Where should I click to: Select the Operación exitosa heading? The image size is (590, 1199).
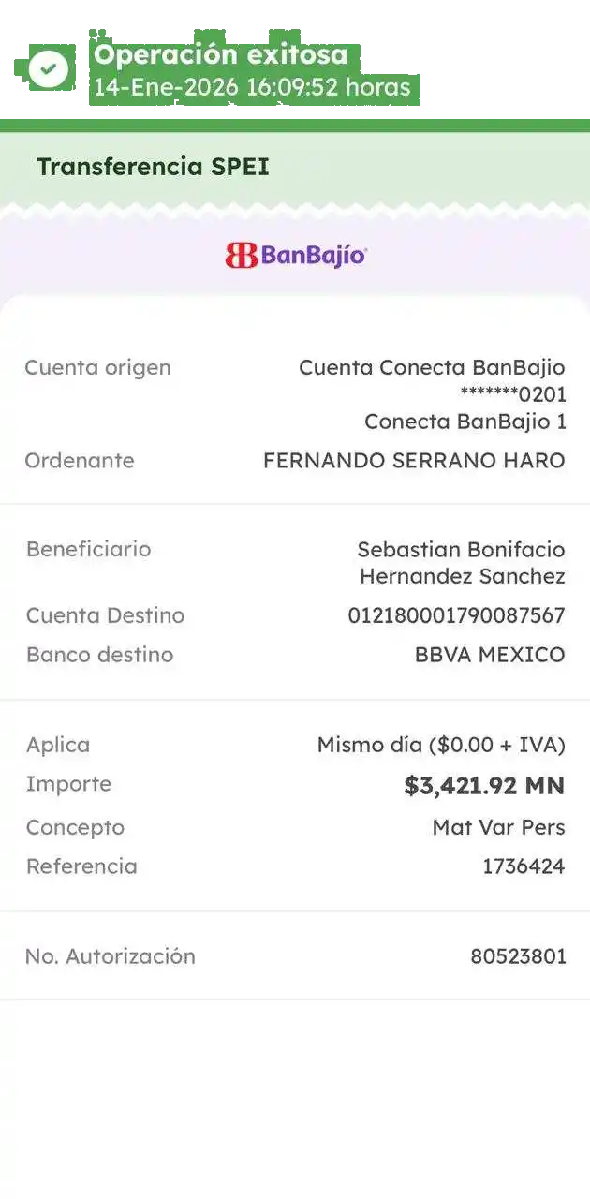(x=220, y=54)
